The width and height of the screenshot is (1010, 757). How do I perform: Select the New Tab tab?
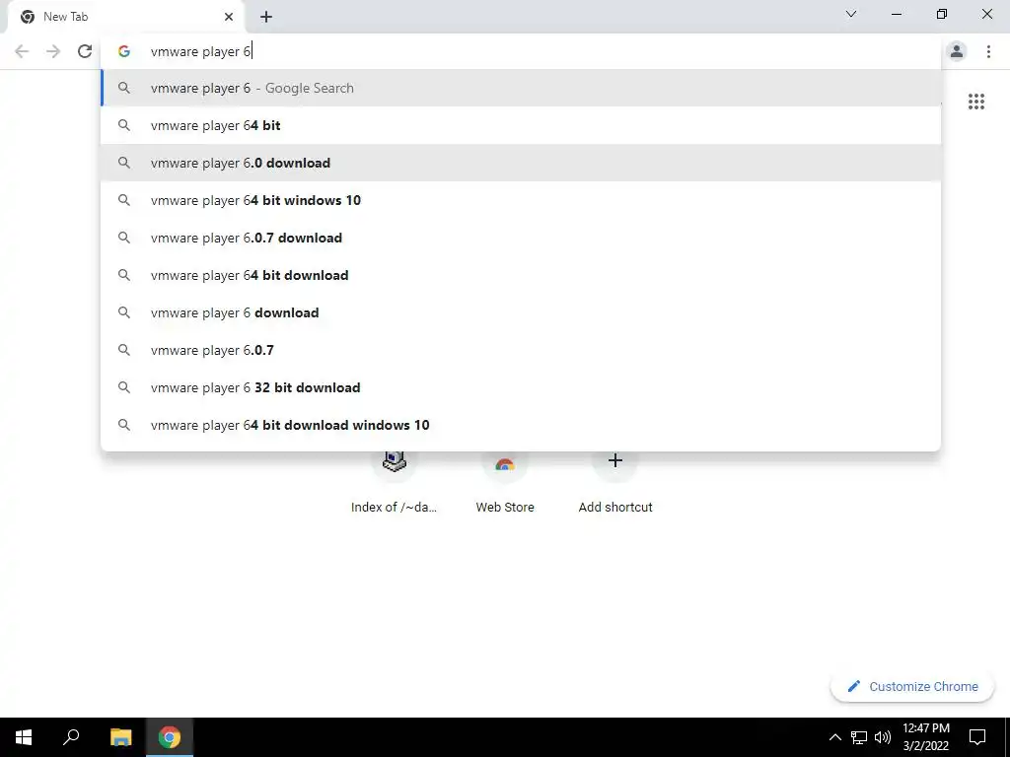[x=125, y=17]
